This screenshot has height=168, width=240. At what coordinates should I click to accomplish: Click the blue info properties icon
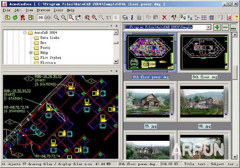(132, 18)
